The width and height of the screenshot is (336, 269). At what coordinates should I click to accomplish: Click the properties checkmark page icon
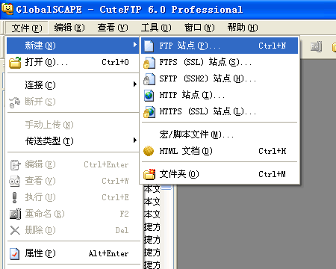pos(14,254)
